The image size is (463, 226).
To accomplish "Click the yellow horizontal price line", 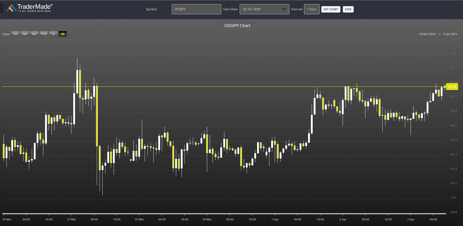I will coord(224,87).
